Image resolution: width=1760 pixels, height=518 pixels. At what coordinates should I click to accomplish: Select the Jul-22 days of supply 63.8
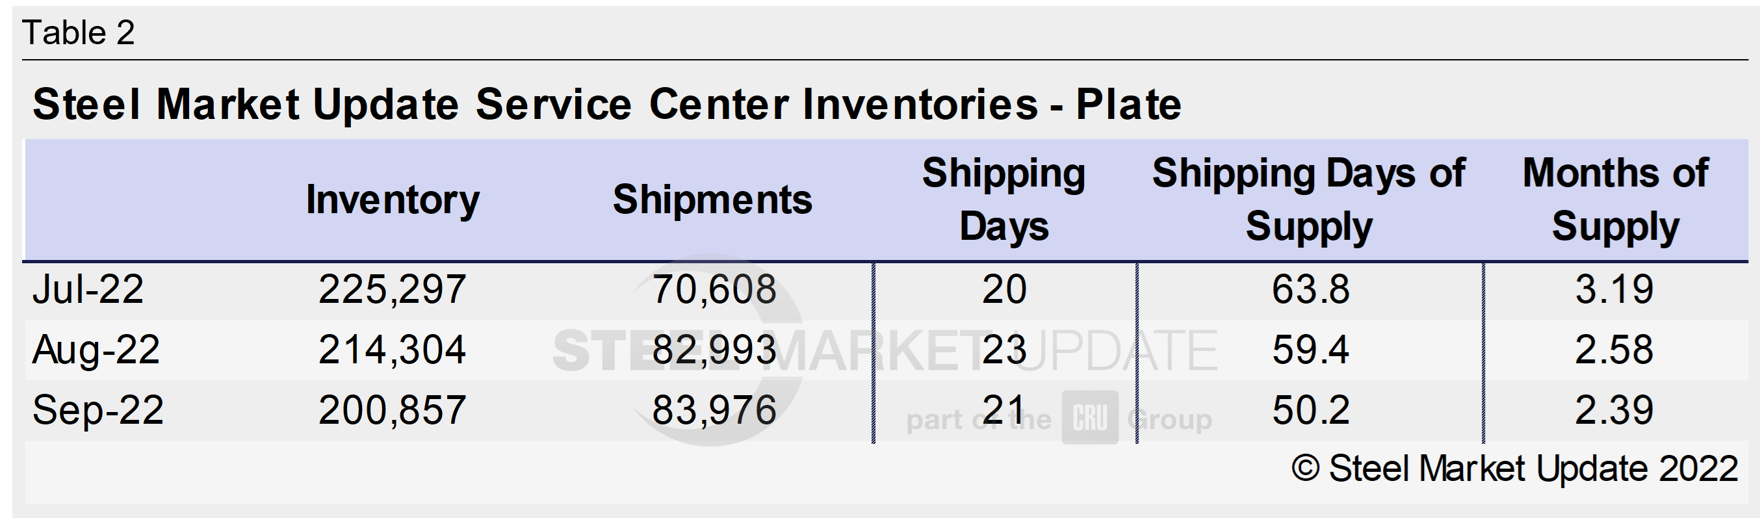click(x=1310, y=289)
